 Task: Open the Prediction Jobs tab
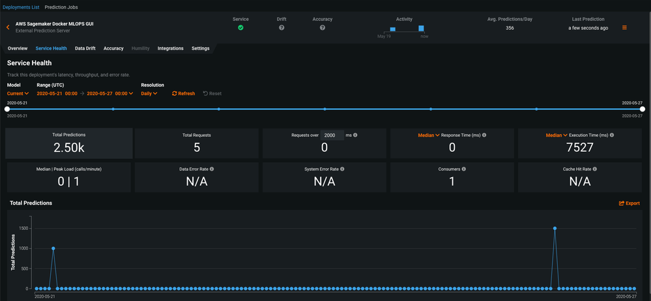click(x=63, y=7)
